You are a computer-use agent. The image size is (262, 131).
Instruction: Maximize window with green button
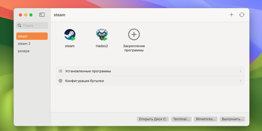pyautogui.click(x=31, y=15)
